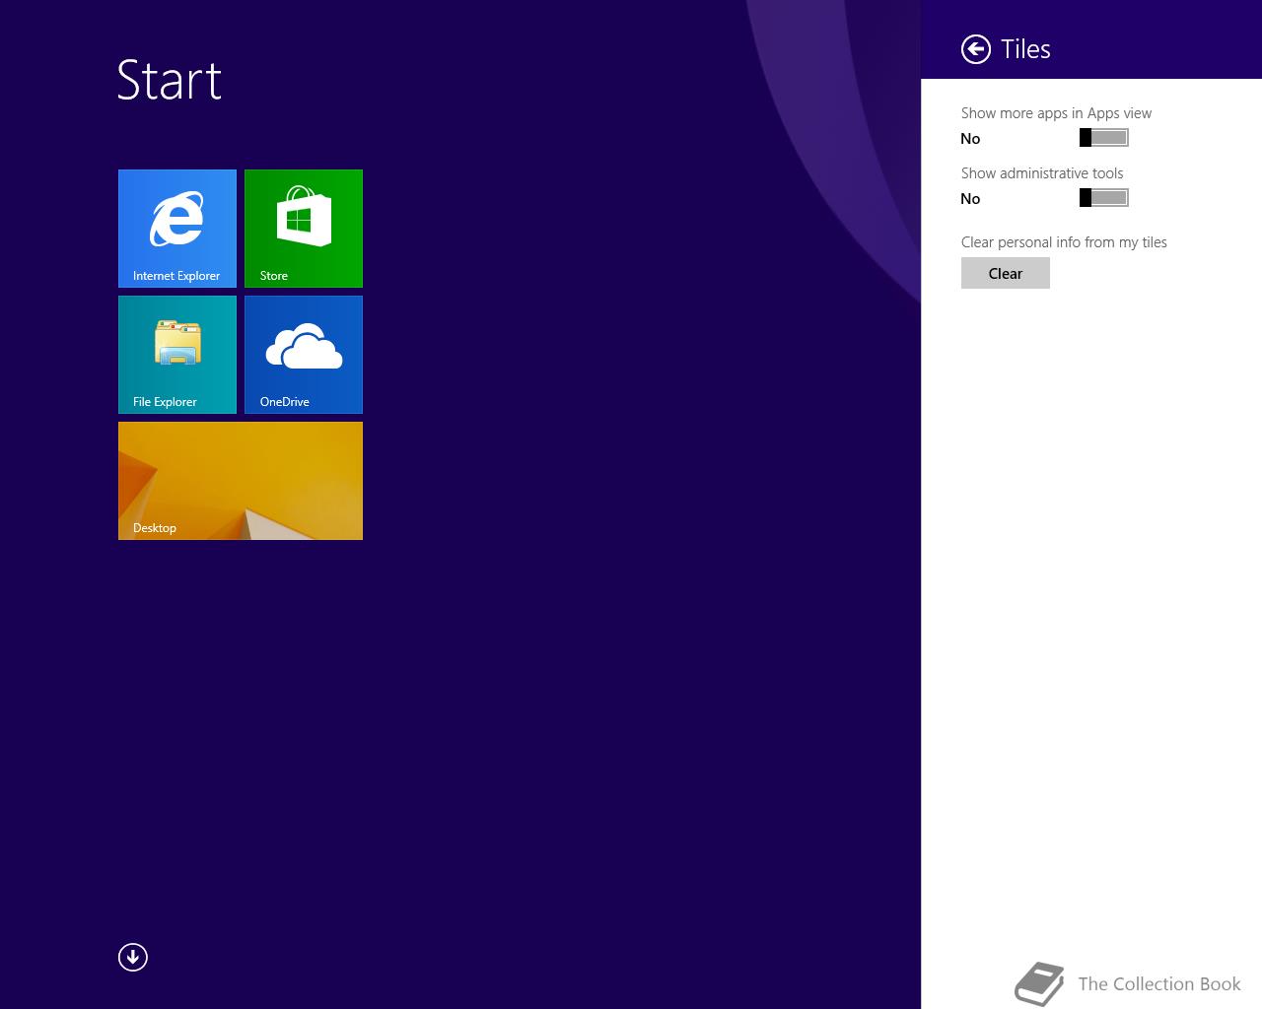
Task: Click the back arrow in Tiles panel
Action: pos(976,49)
